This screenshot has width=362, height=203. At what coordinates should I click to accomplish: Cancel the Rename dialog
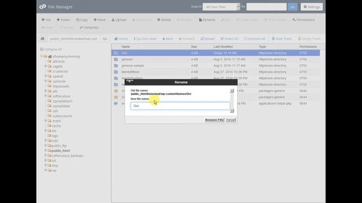point(230,120)
